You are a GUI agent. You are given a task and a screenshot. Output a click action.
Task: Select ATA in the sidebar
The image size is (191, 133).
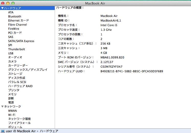tap(11, 12)
